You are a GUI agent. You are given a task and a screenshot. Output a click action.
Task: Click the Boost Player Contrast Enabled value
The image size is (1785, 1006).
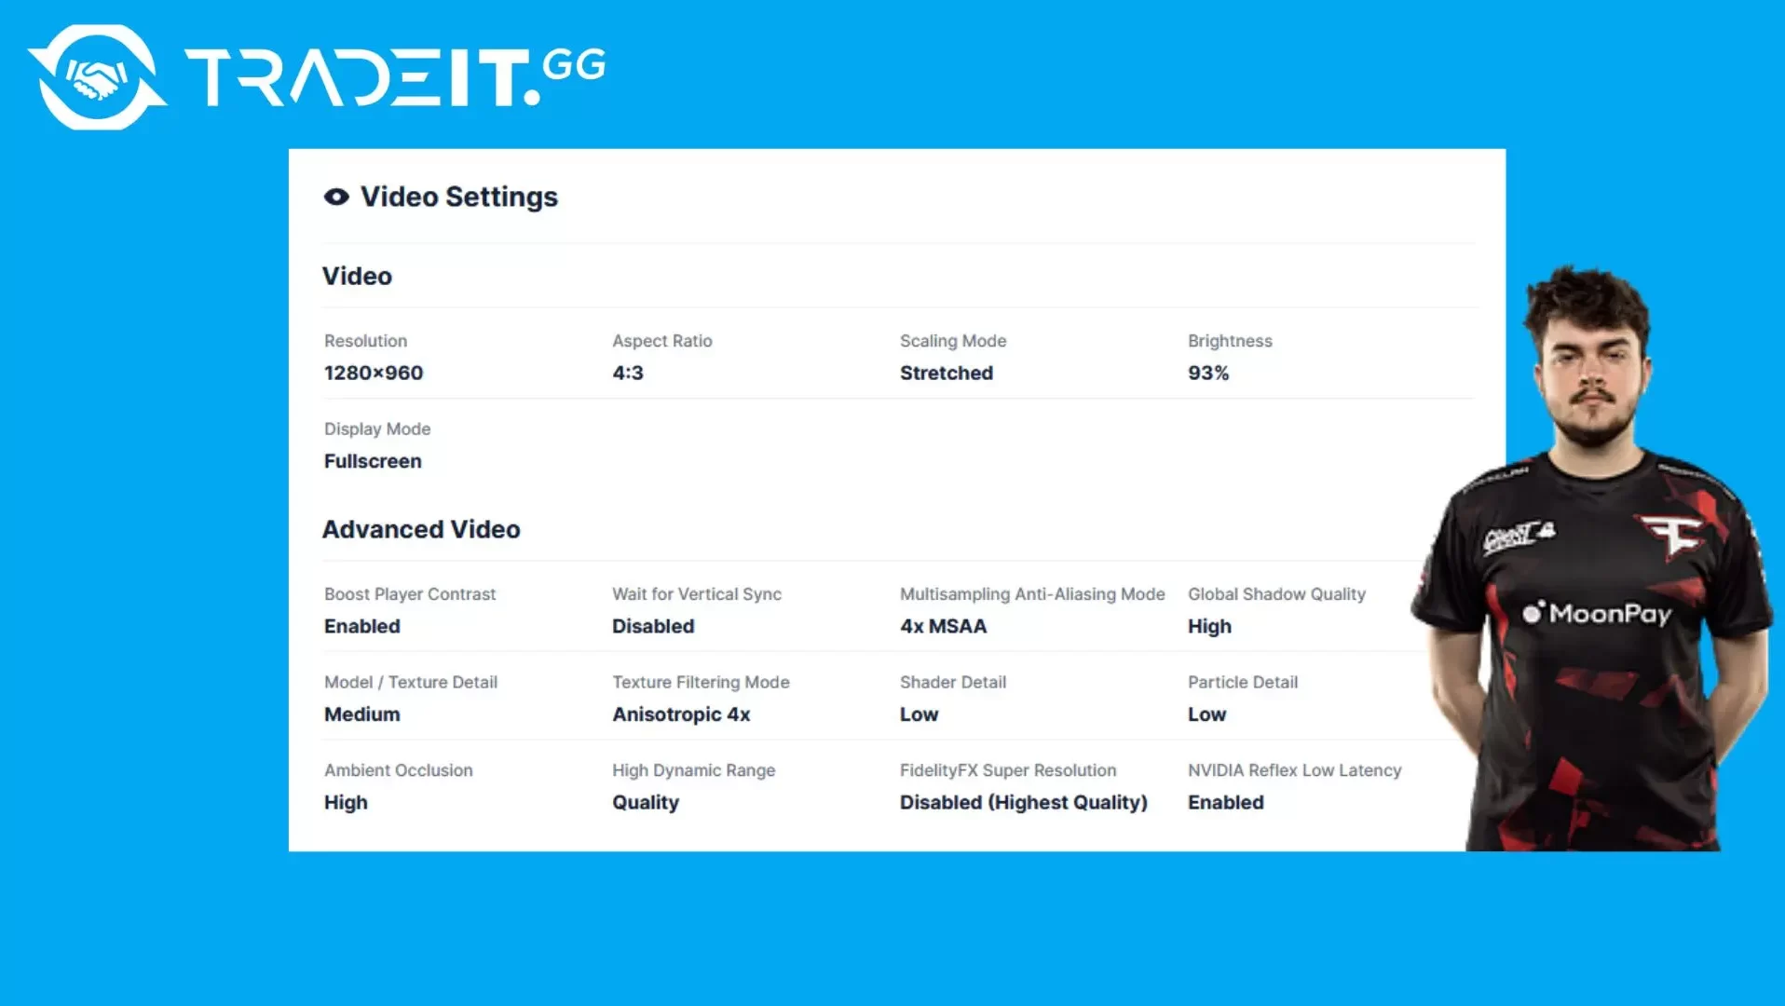[362, 626]
